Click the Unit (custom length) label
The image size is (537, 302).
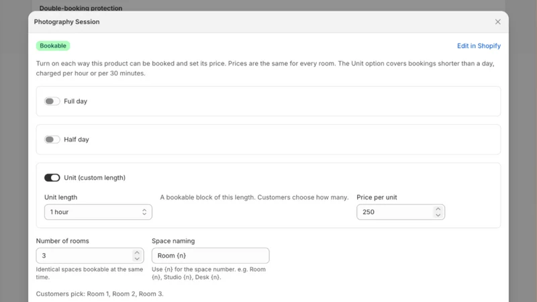(95, 178)
